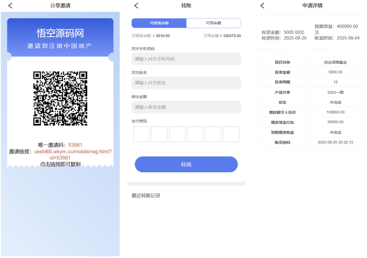The height and width of the screenshot is (258, 367).
Task: Click the 到期赠送收益 value 未完成
Action: (335, 132)
